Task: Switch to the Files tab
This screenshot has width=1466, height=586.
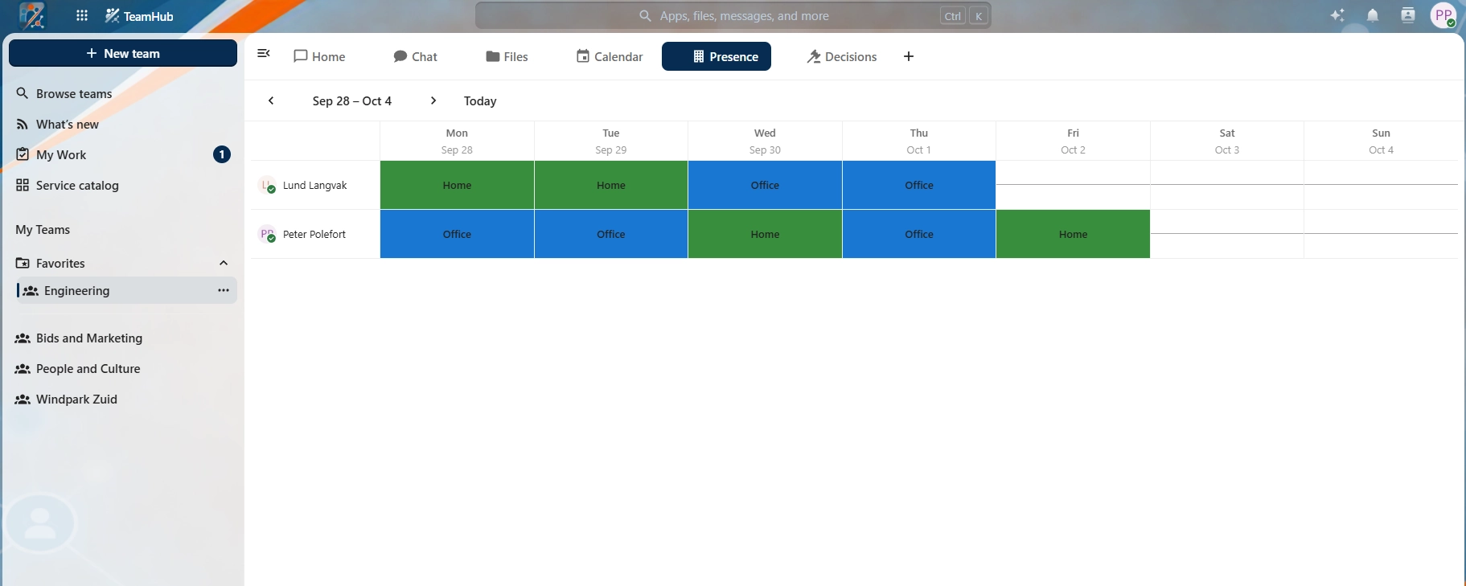Action: pos(507,56)
